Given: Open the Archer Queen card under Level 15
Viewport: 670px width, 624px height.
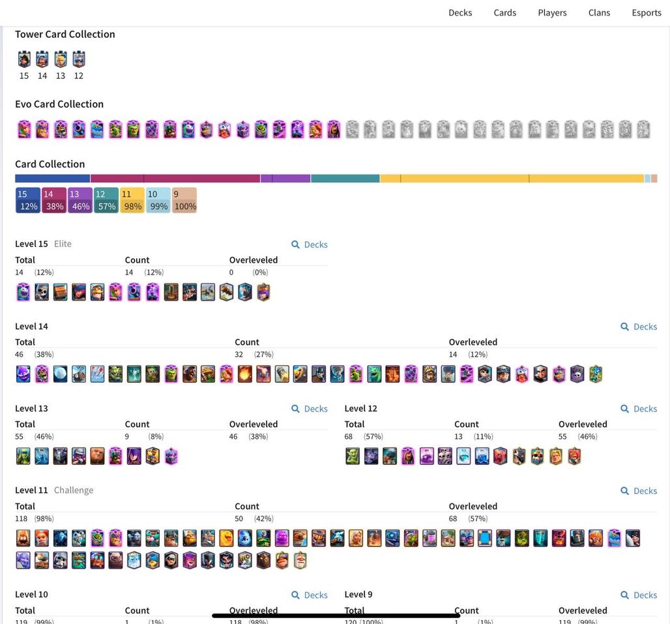Looking at the screenshot, I should [263, 292].
